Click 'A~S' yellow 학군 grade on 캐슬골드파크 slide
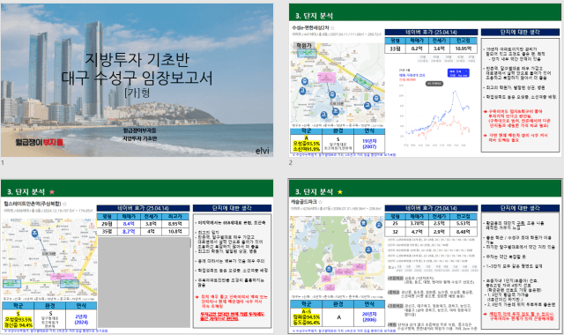Screen dimensions: 564x335 (x=306, y=311)
